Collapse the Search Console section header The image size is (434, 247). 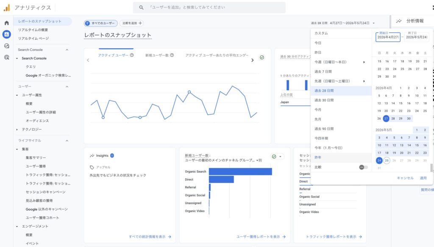(x=67, y=50)
